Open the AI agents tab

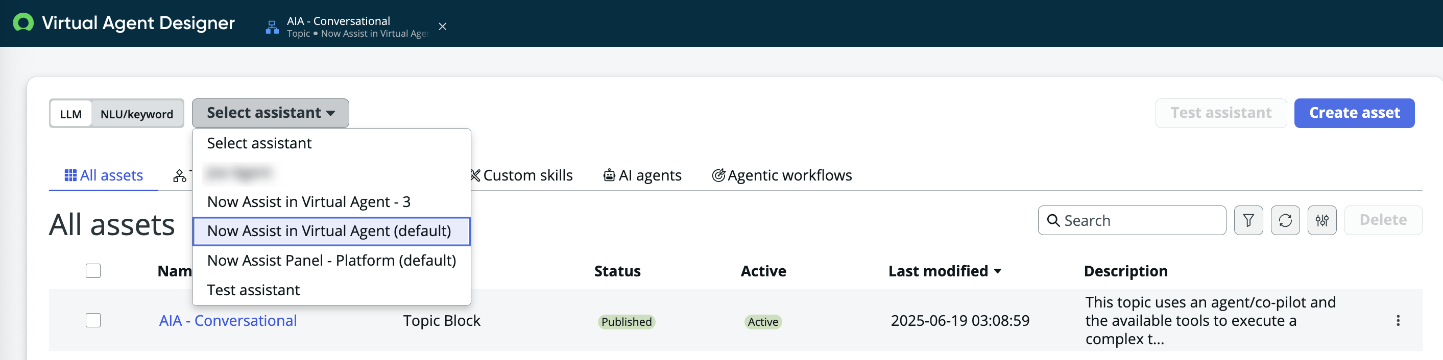[x=642, y=175]
